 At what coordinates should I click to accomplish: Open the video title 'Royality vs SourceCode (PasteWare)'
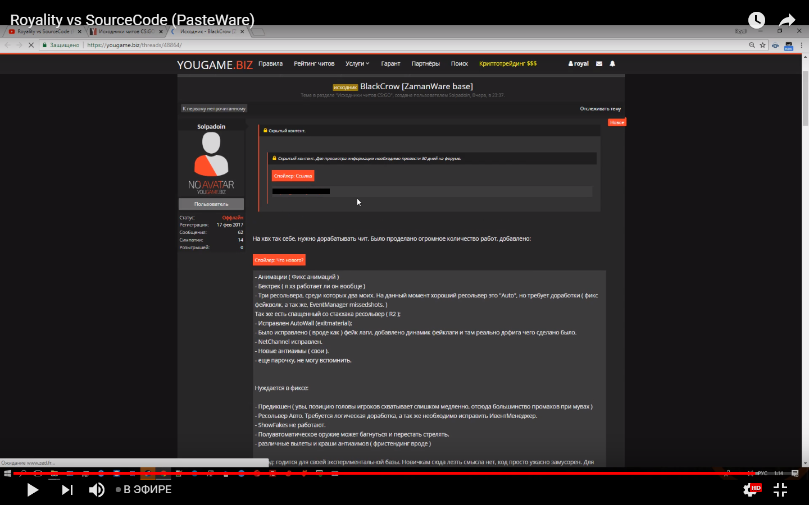point(132,20)
